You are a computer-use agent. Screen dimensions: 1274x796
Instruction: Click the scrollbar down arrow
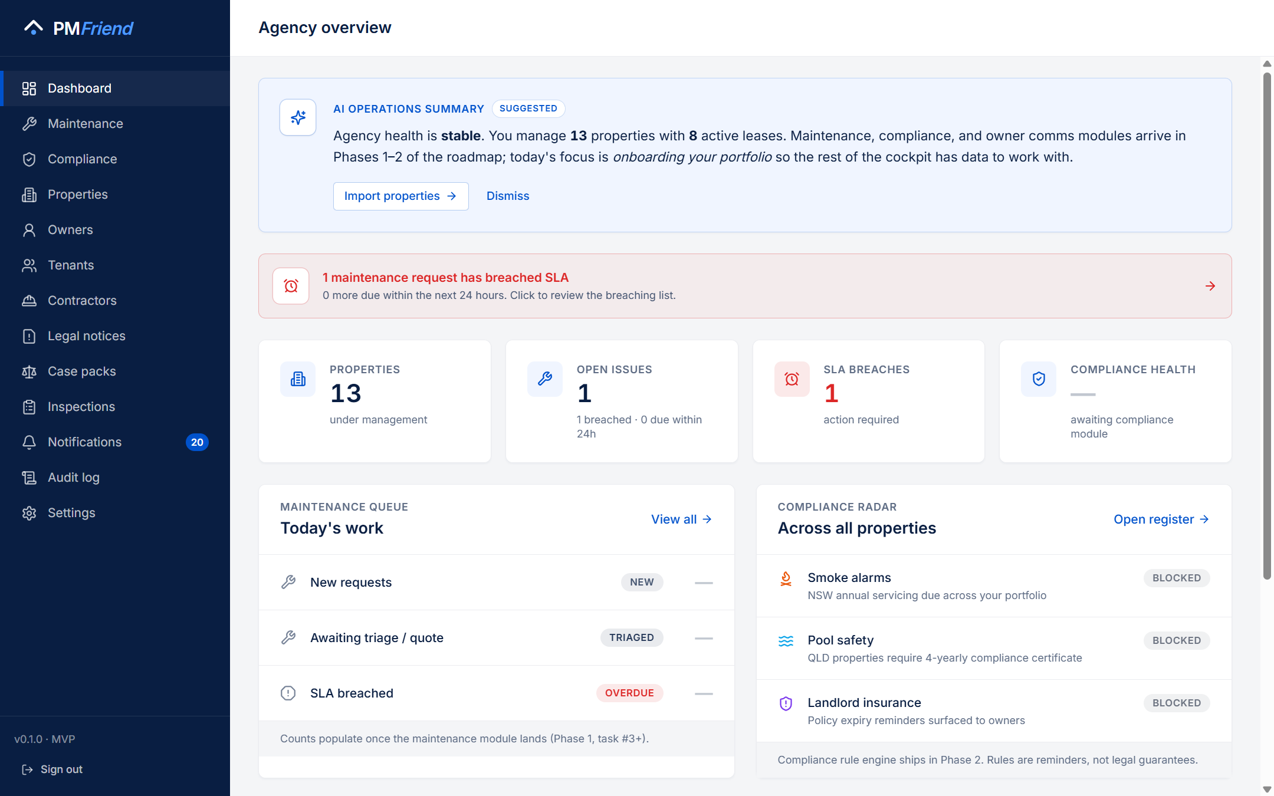[1267, 790]
